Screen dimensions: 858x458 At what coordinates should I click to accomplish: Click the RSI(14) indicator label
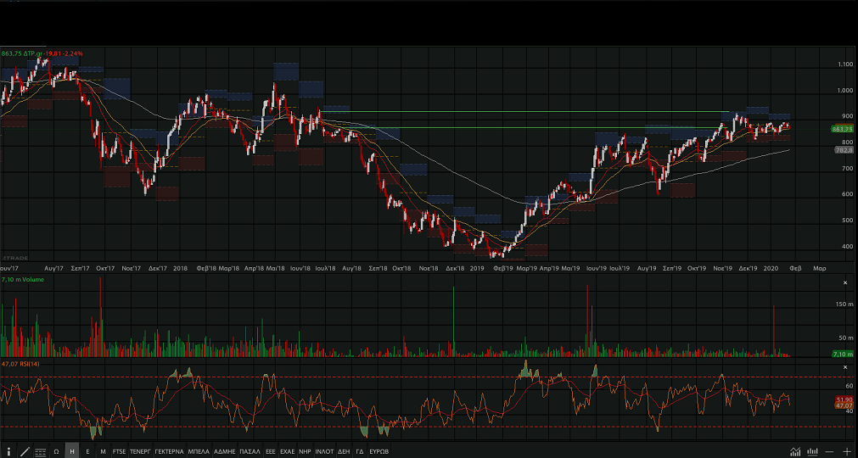pyautogui.click(x=29, y=363)
